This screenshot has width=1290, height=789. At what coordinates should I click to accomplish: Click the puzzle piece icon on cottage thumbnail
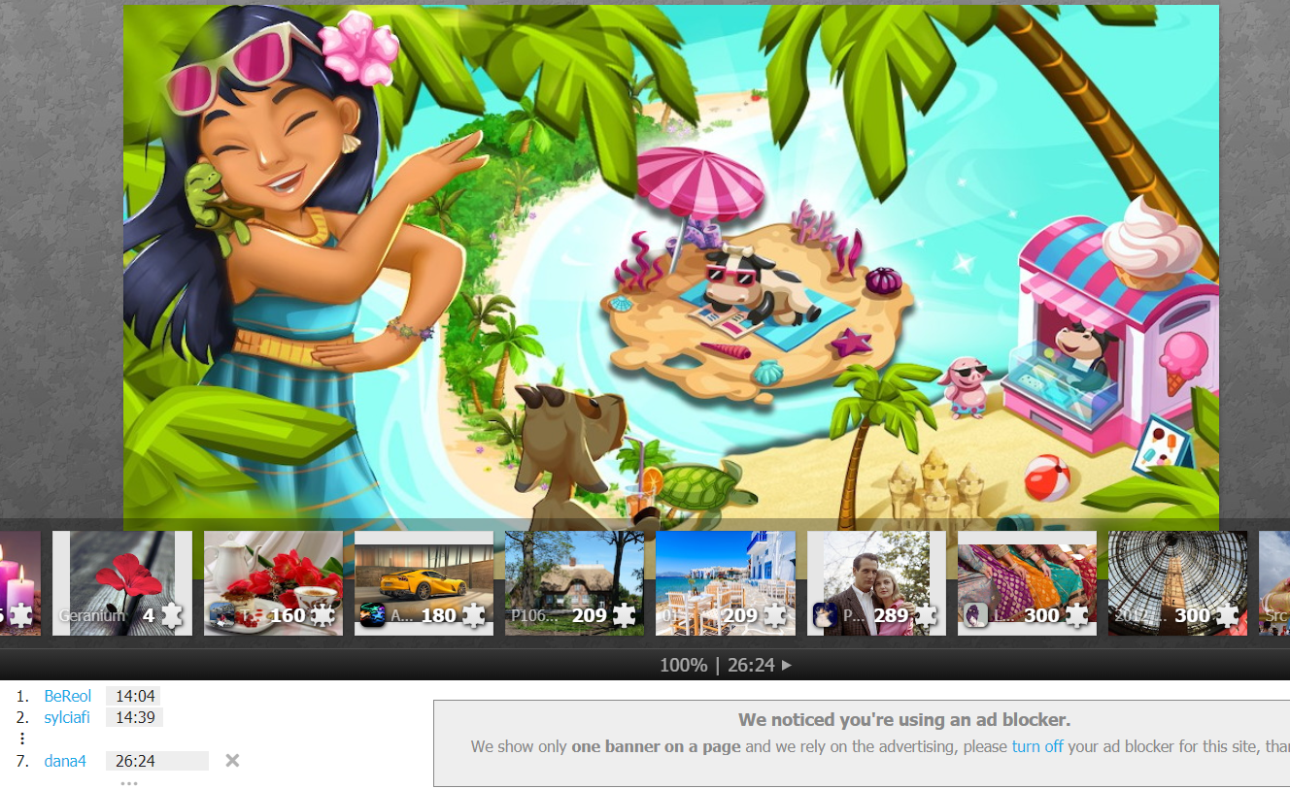click(624, 615)
